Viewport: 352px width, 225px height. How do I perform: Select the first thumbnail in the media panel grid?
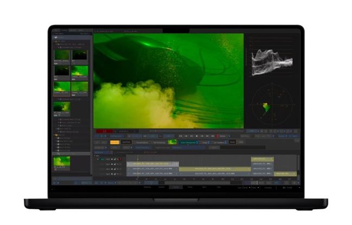point(61,55)
